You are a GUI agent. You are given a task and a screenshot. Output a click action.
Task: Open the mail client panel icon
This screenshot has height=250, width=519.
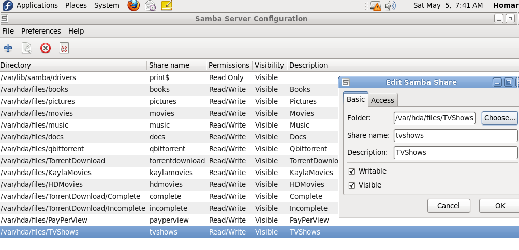click(x=150, y=5)
